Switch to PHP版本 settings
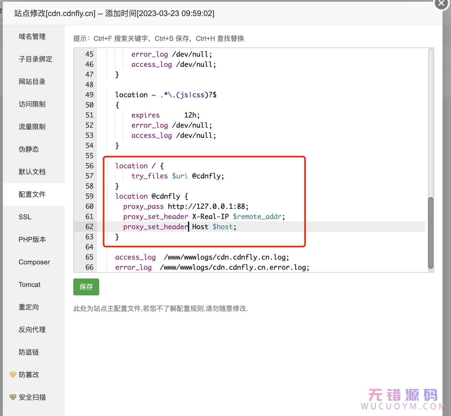This screenshot has height=416, width=451. [32, 240]
